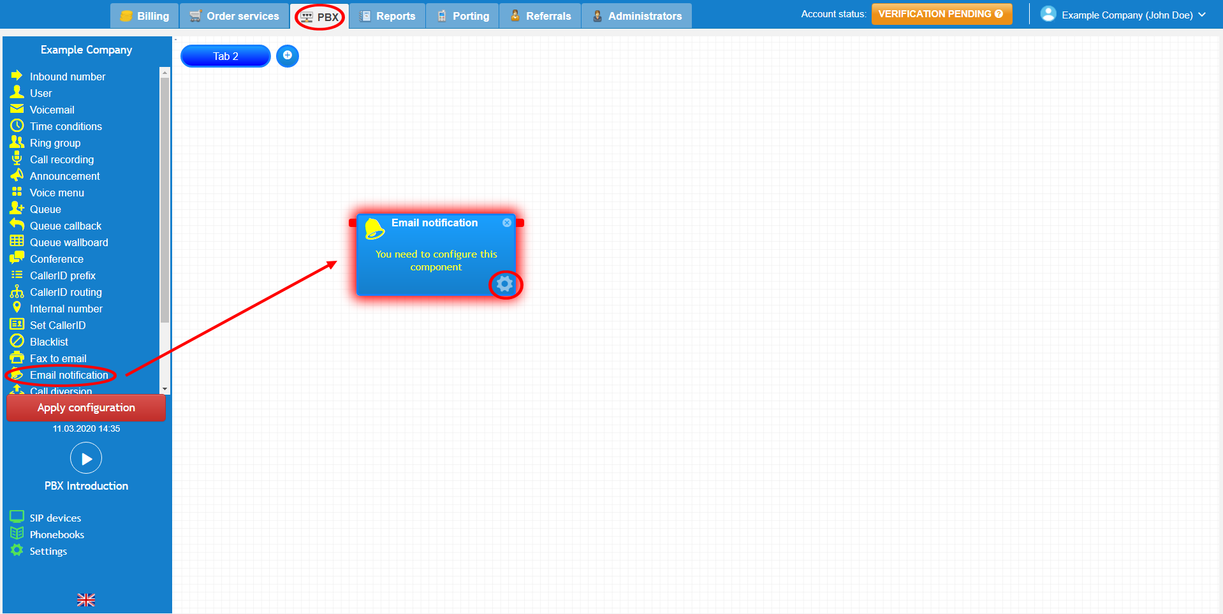Click the Email notification block title
This screenshot has width=1223, height=614.
[x=434, y=223]
